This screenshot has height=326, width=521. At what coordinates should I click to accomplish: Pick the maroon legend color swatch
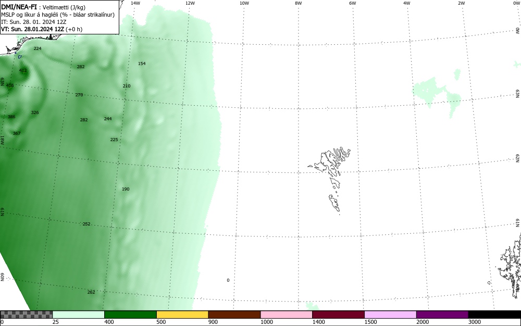(338, 315)
